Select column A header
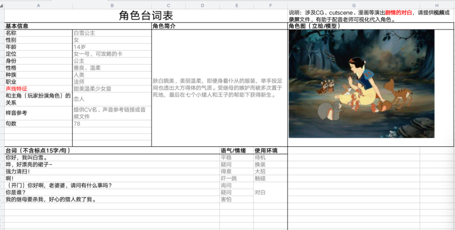The image size is (455, 230). pyautogui.click(x=39, y=6)
